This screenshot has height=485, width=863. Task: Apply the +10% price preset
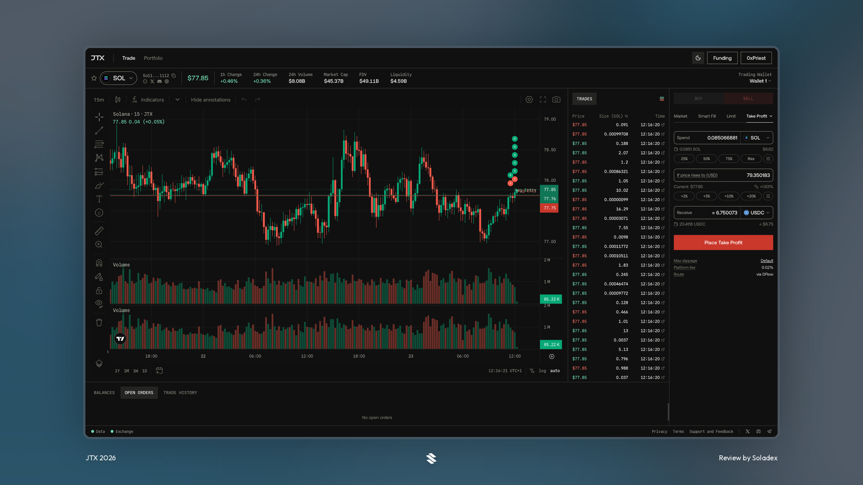(729, 196)
